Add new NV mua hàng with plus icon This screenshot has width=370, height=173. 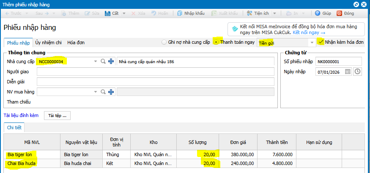(111, 92)
